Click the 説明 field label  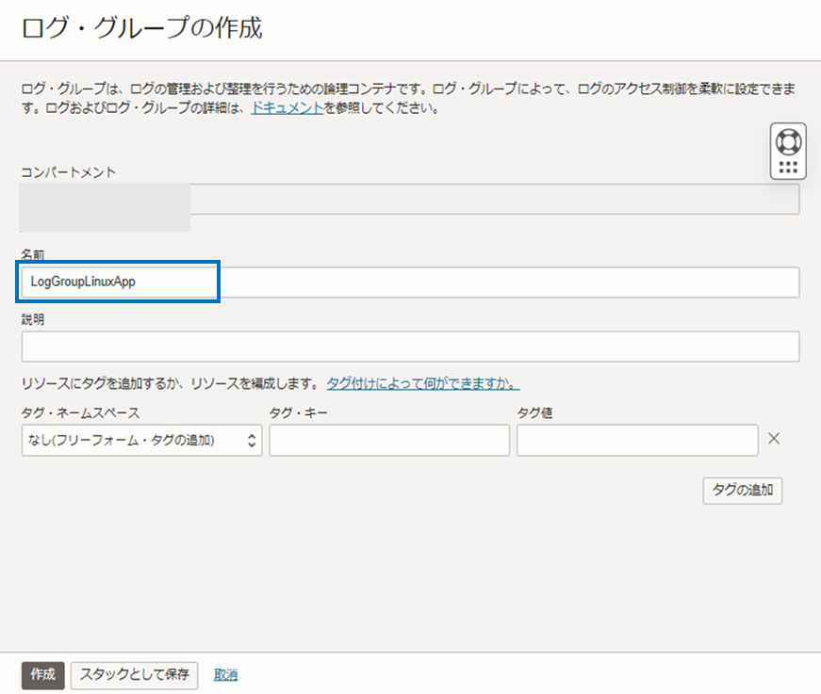pos(32,319)
